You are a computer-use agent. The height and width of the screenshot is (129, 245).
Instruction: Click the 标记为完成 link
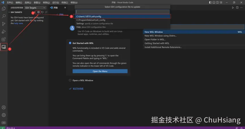pyautogui.click(x=76, y=89)
